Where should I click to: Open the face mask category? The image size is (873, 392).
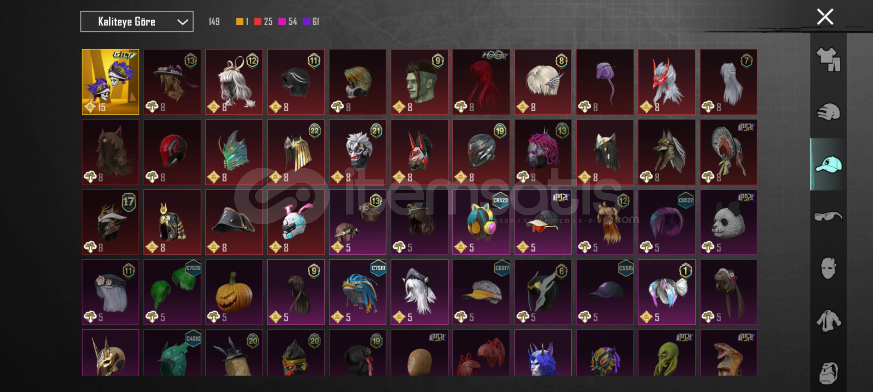point(828,269)
